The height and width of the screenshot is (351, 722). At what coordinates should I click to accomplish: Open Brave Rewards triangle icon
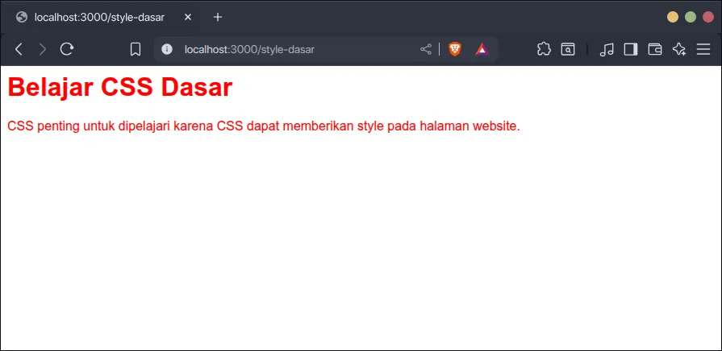pyautogui.click(x=482, y=49)
